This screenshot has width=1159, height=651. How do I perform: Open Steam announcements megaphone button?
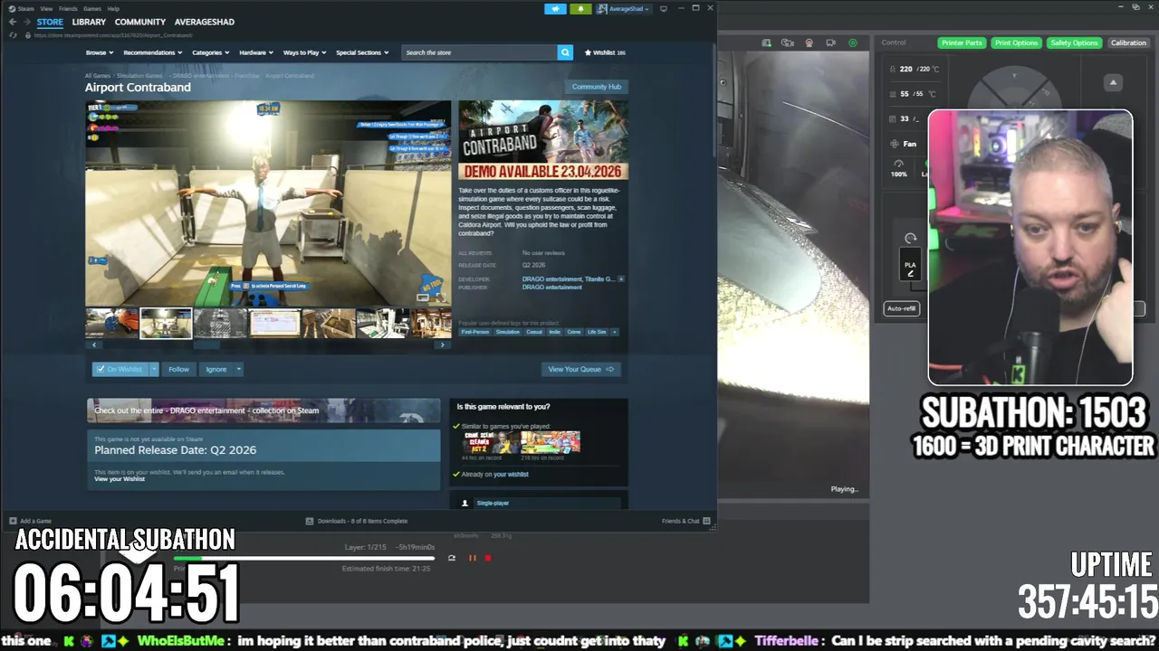[x=555, y=9]
